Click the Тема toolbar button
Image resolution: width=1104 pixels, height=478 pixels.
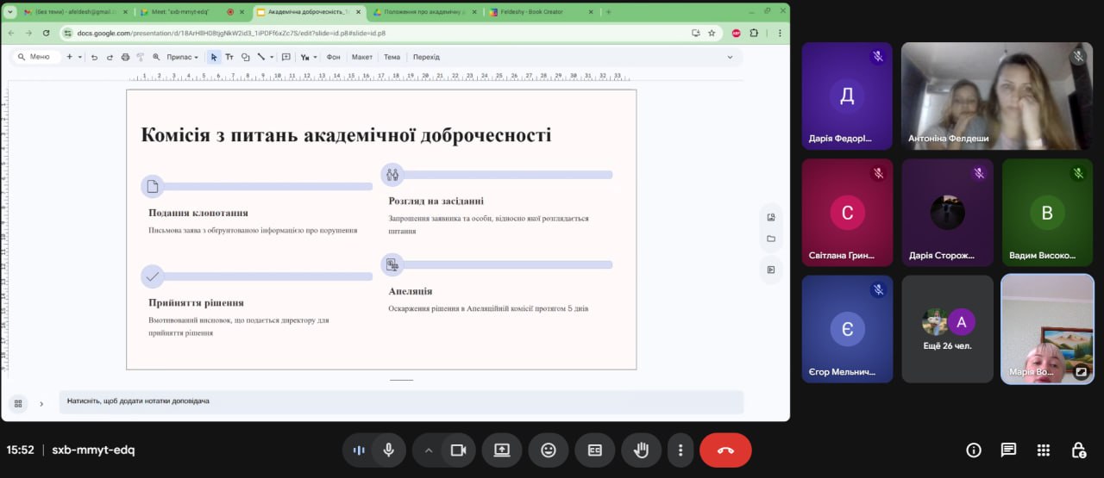click(392, 57)
